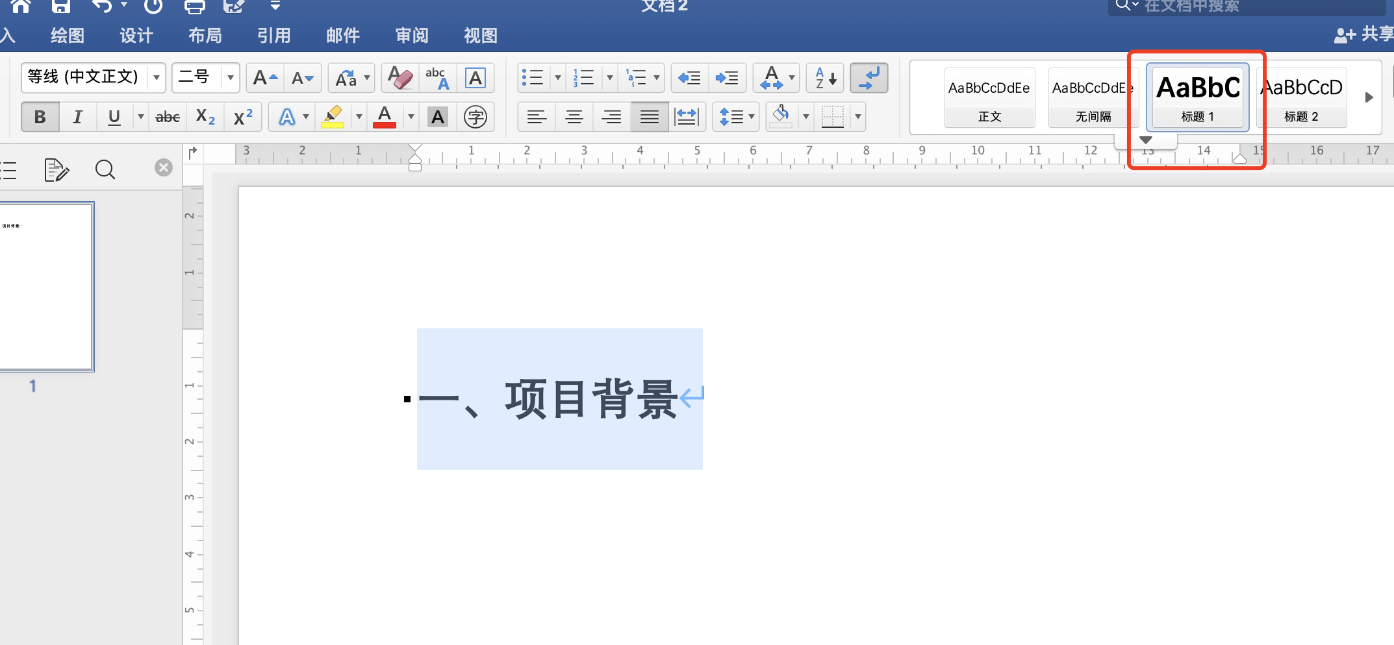Click the document search field
Image resolution: width=1394 pixels, height=645 pixels.
pos(1246,6)
